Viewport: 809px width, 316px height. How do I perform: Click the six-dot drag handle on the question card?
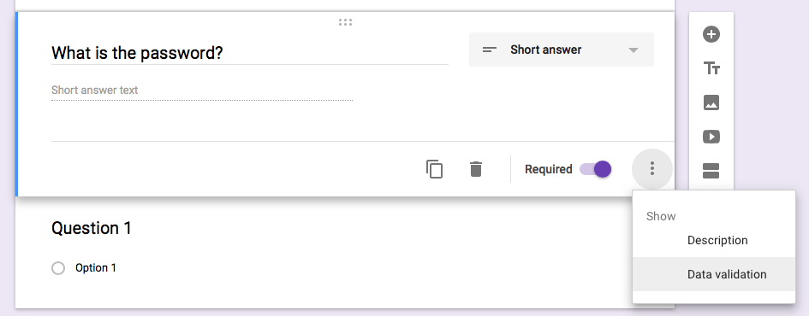[x=345, y=22]
